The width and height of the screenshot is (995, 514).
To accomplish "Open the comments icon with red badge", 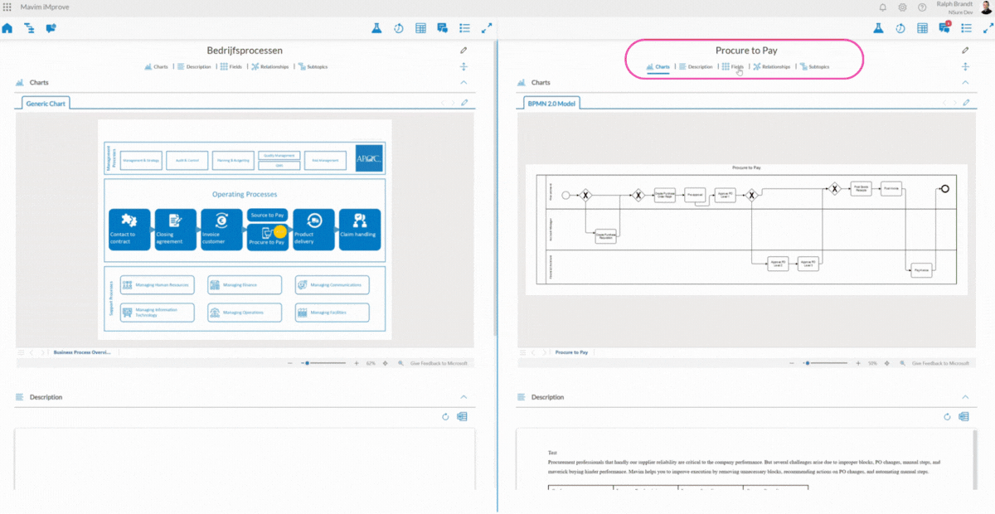I will click(944, 28).
